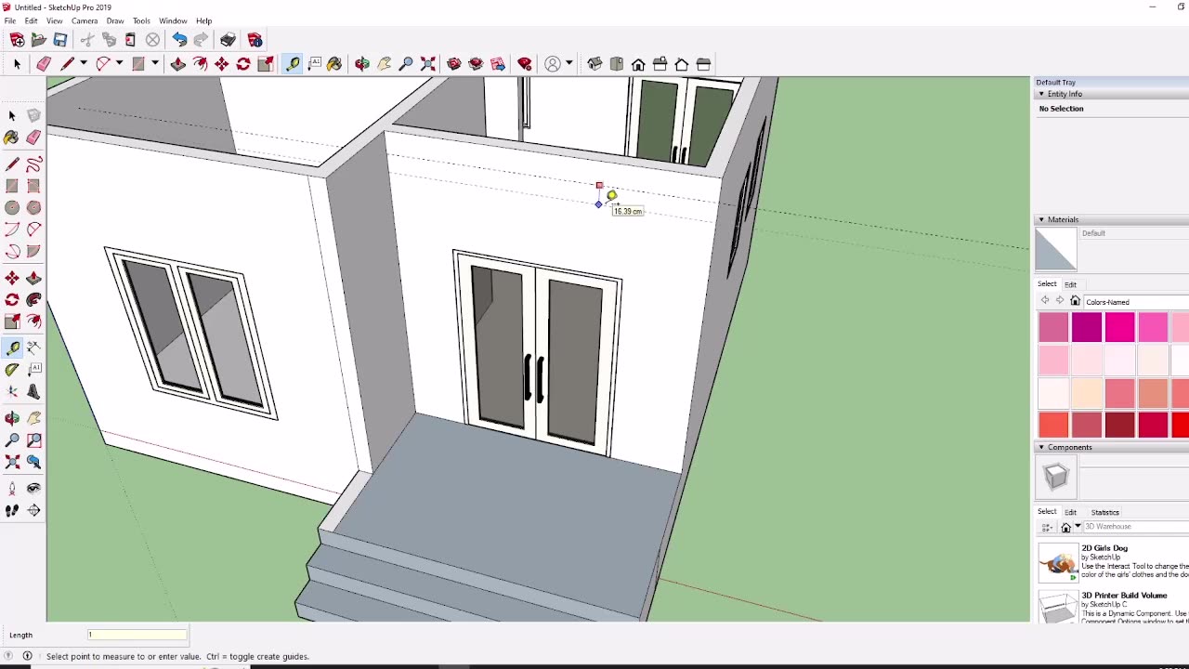Viewport: 1189px width, 669px height.
Task: Click the user sign-in account icon
Action: 553,64
